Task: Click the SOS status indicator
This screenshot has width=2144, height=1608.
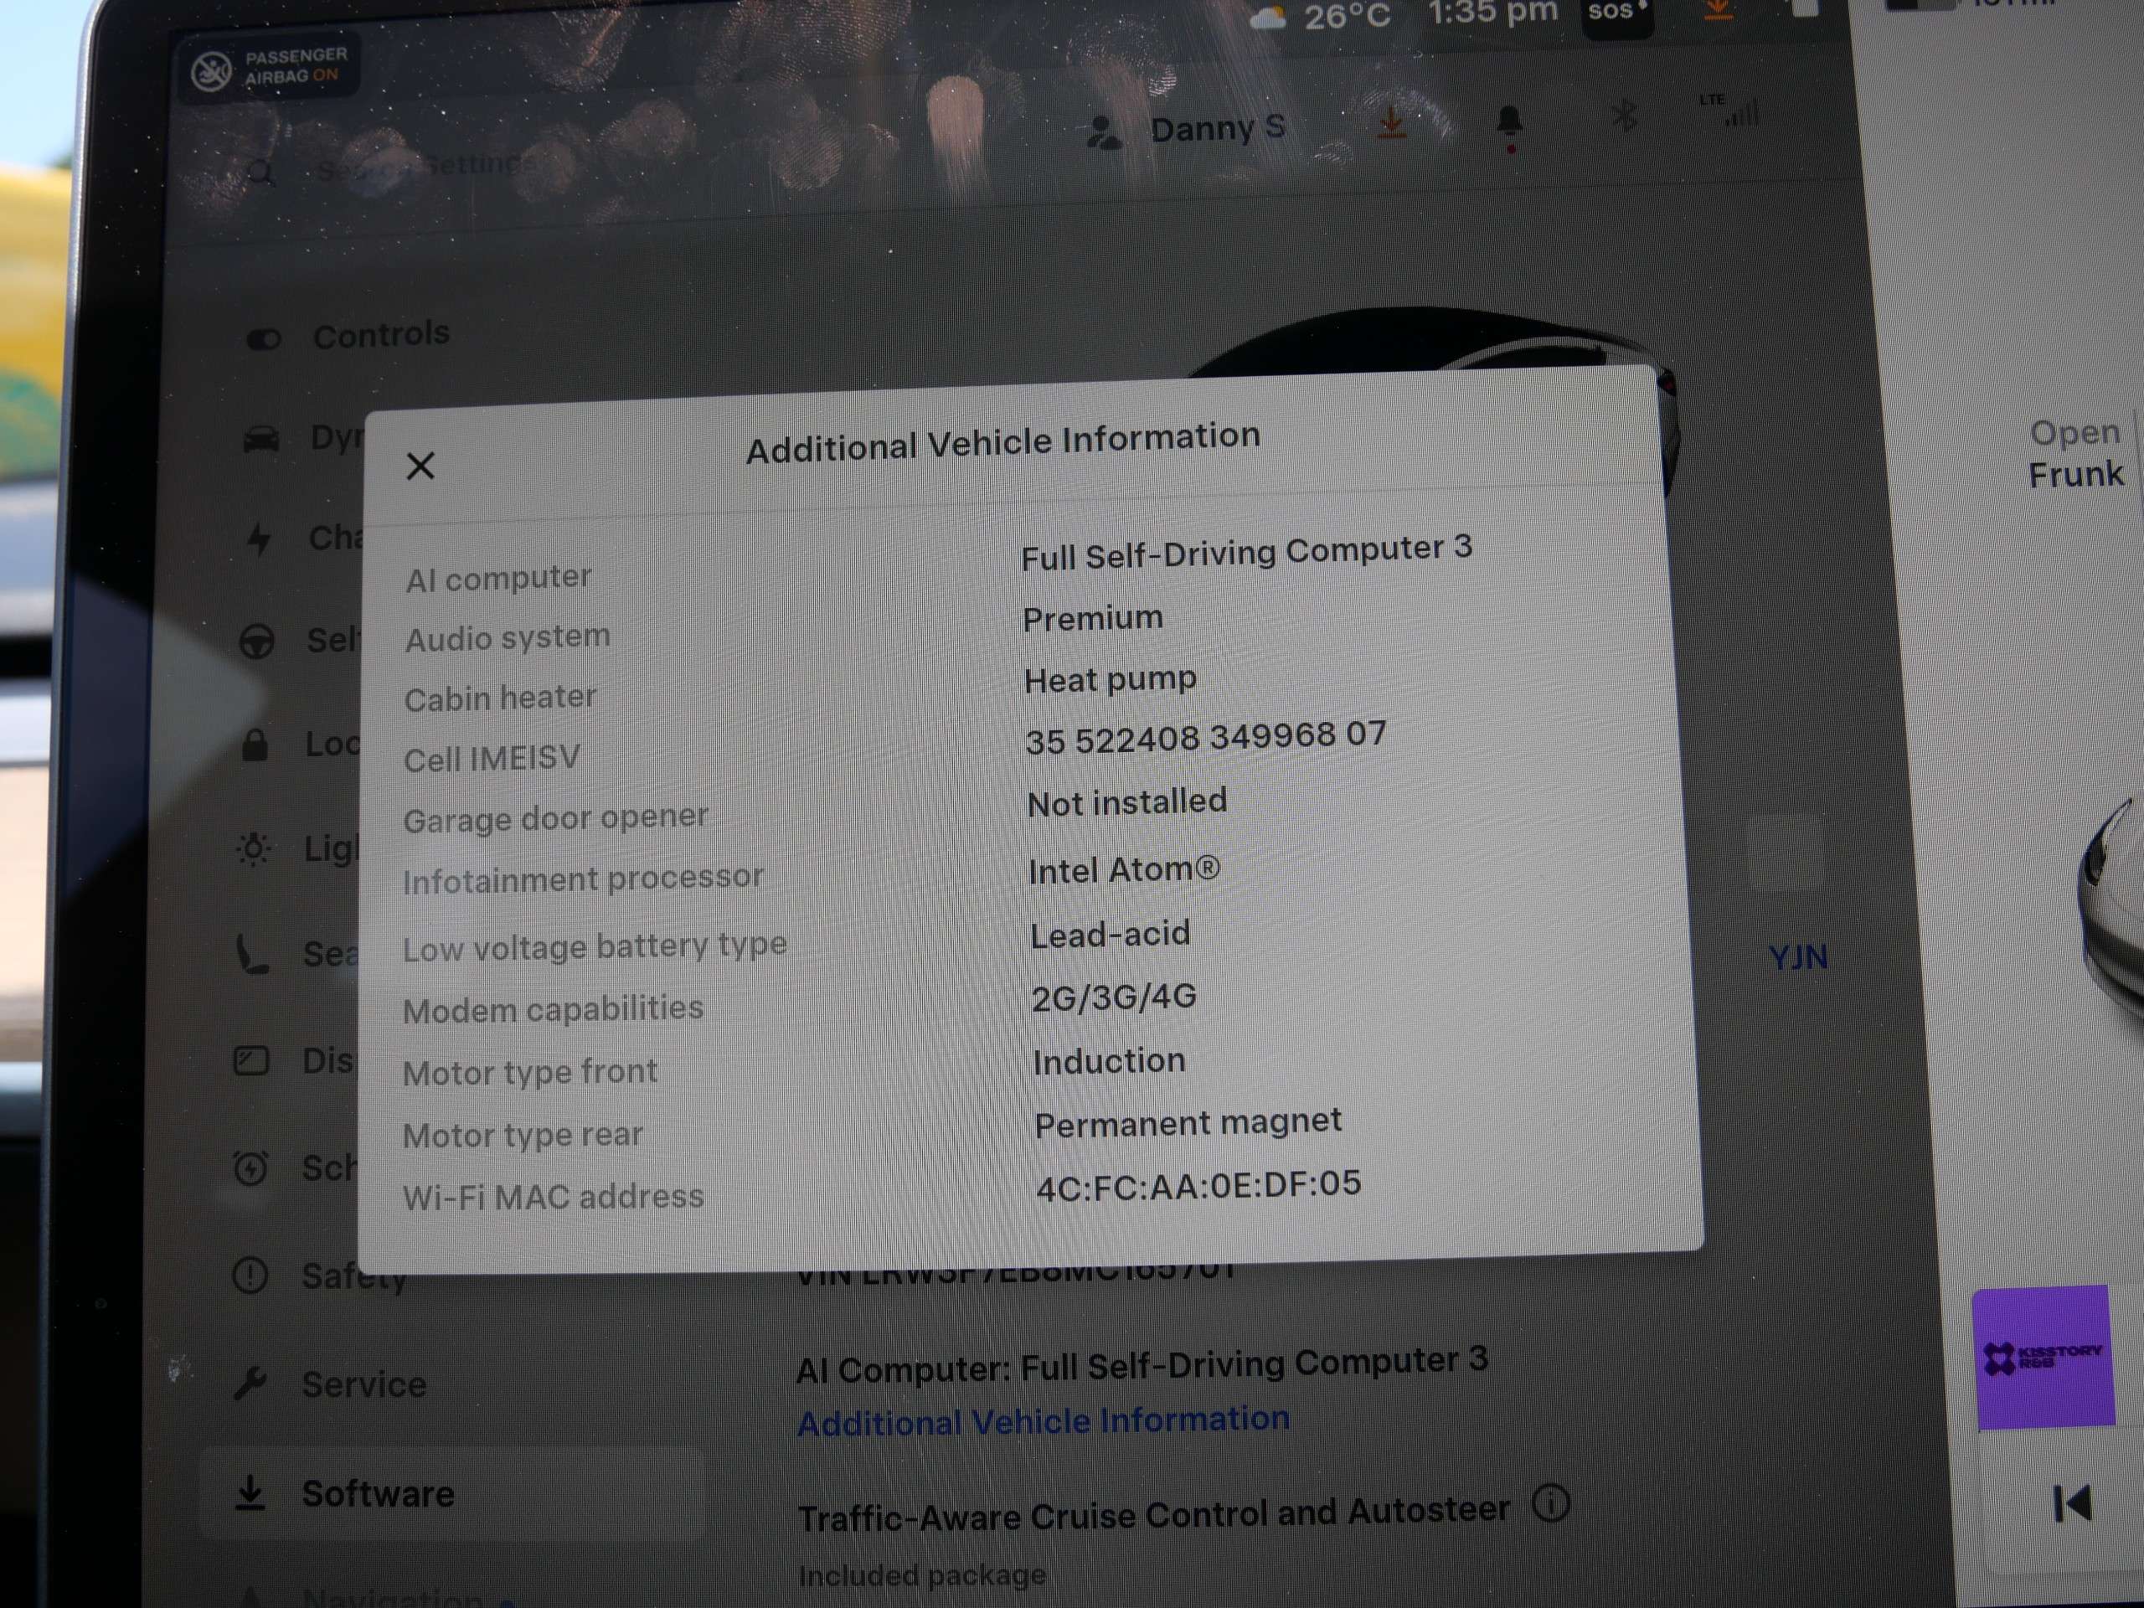Action: tap(1616, 13)
